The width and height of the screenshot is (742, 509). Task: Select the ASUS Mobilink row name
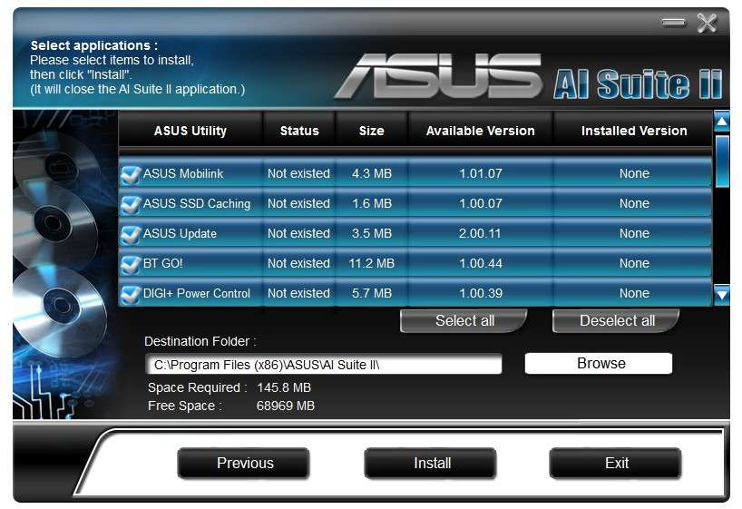click(183, 174)
